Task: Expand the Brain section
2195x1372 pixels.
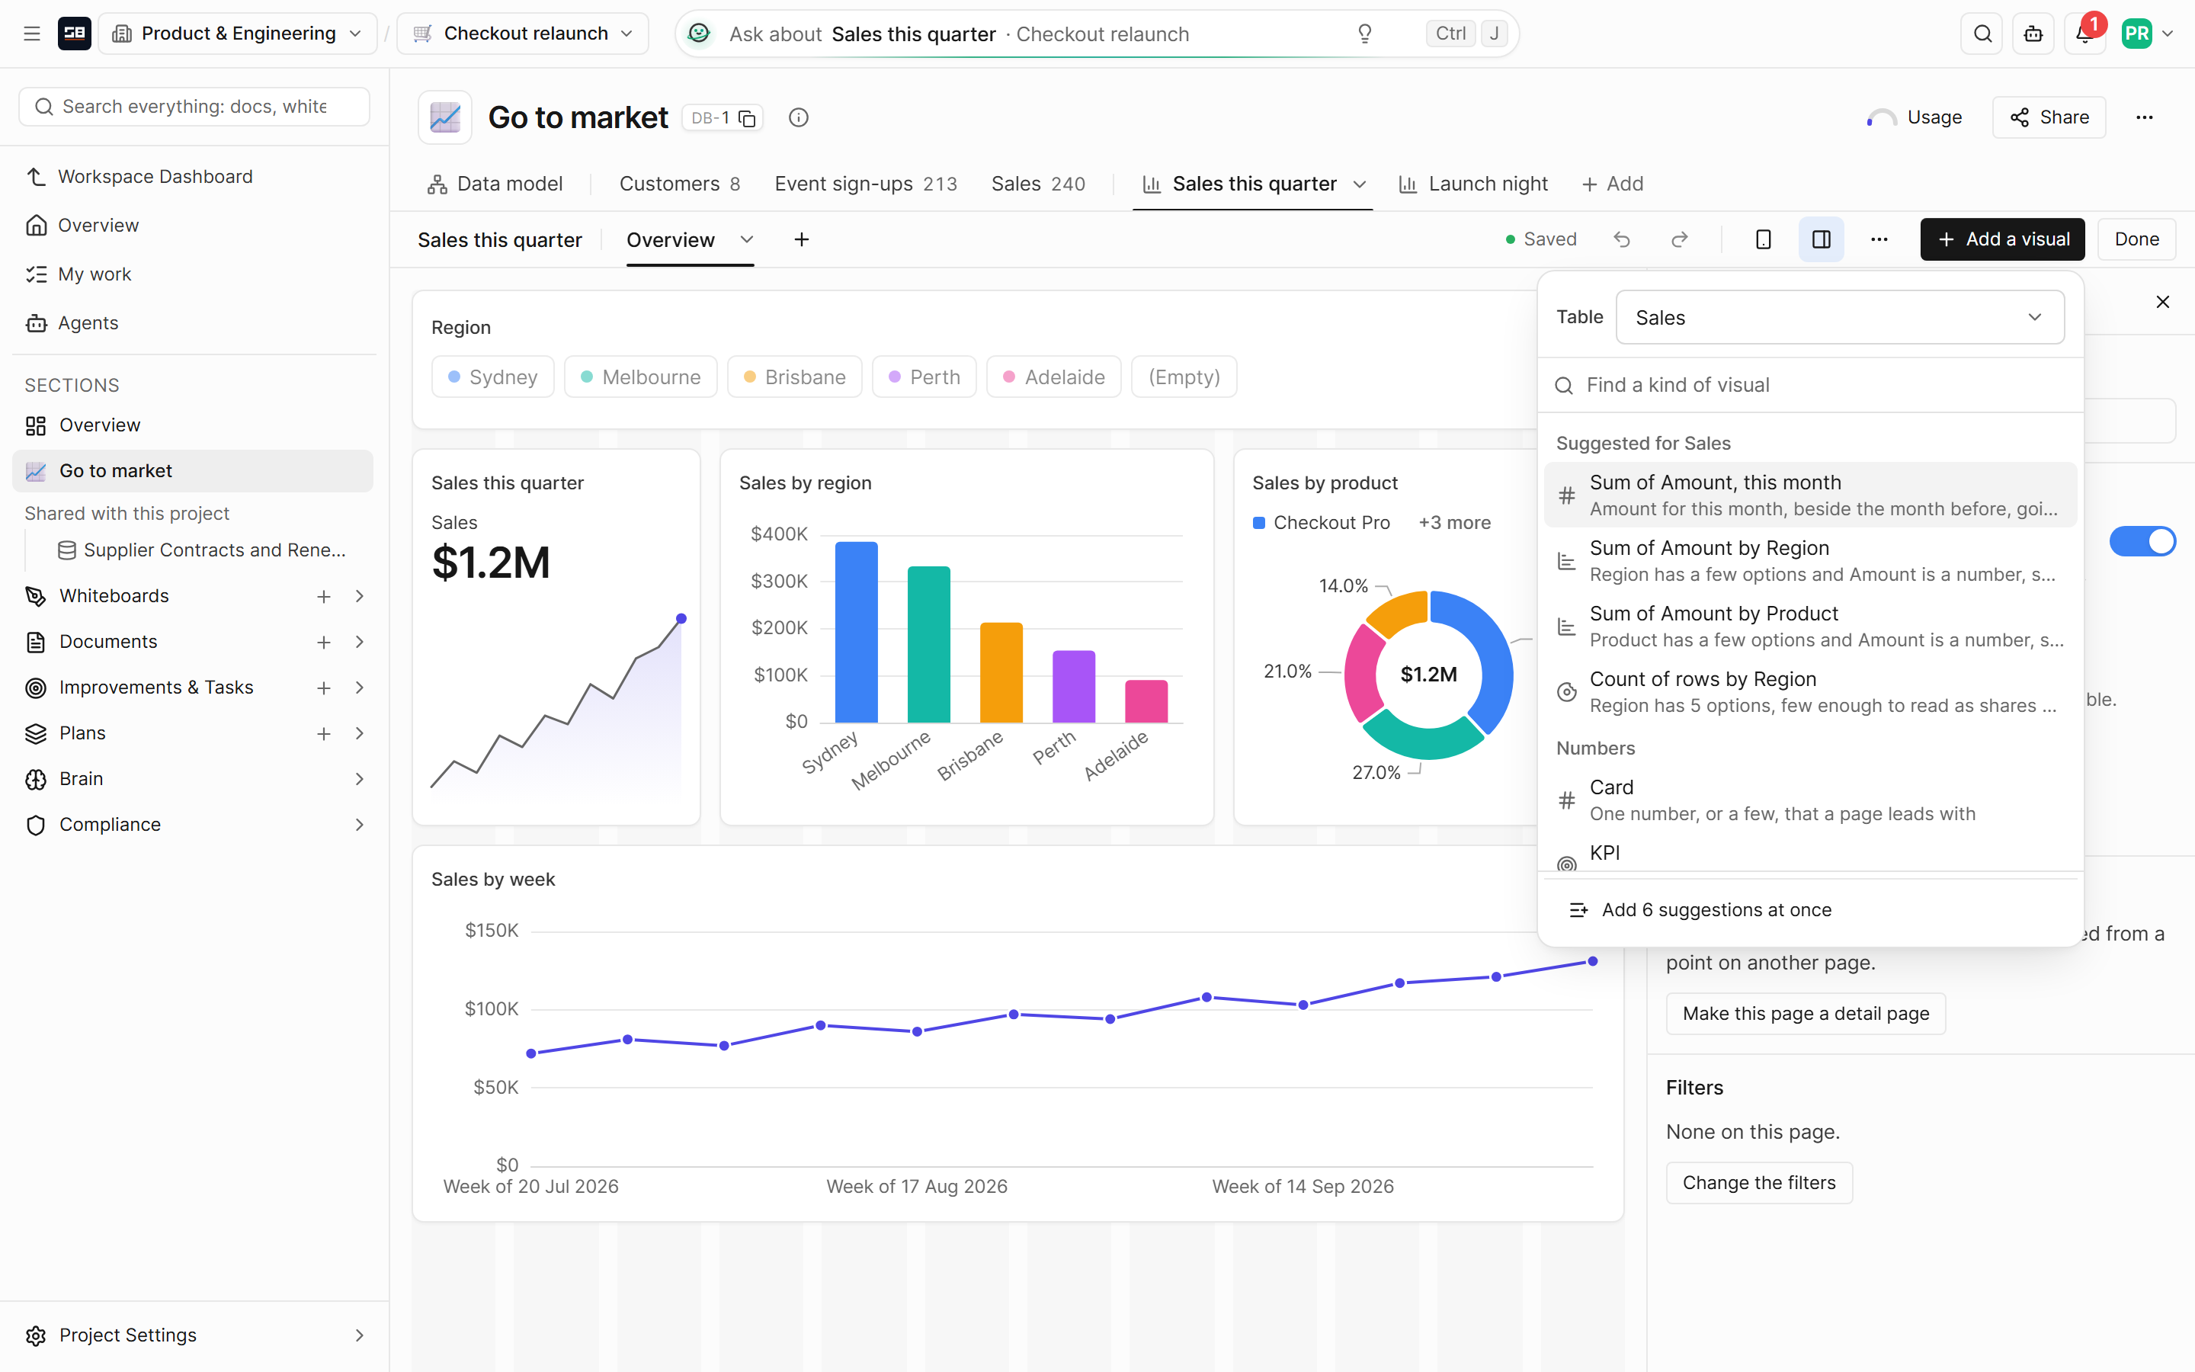Action: point(359,778)
